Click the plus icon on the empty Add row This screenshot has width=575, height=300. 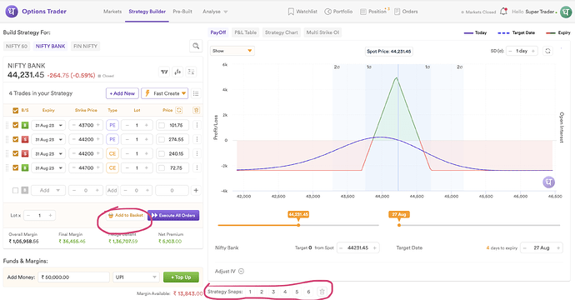click(x=196, y=190)
